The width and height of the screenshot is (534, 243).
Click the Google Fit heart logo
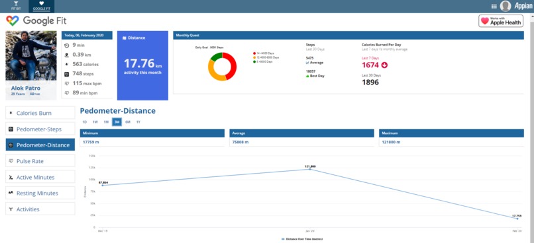13,21
